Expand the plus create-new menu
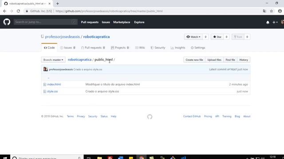 (x=275, y=22)
